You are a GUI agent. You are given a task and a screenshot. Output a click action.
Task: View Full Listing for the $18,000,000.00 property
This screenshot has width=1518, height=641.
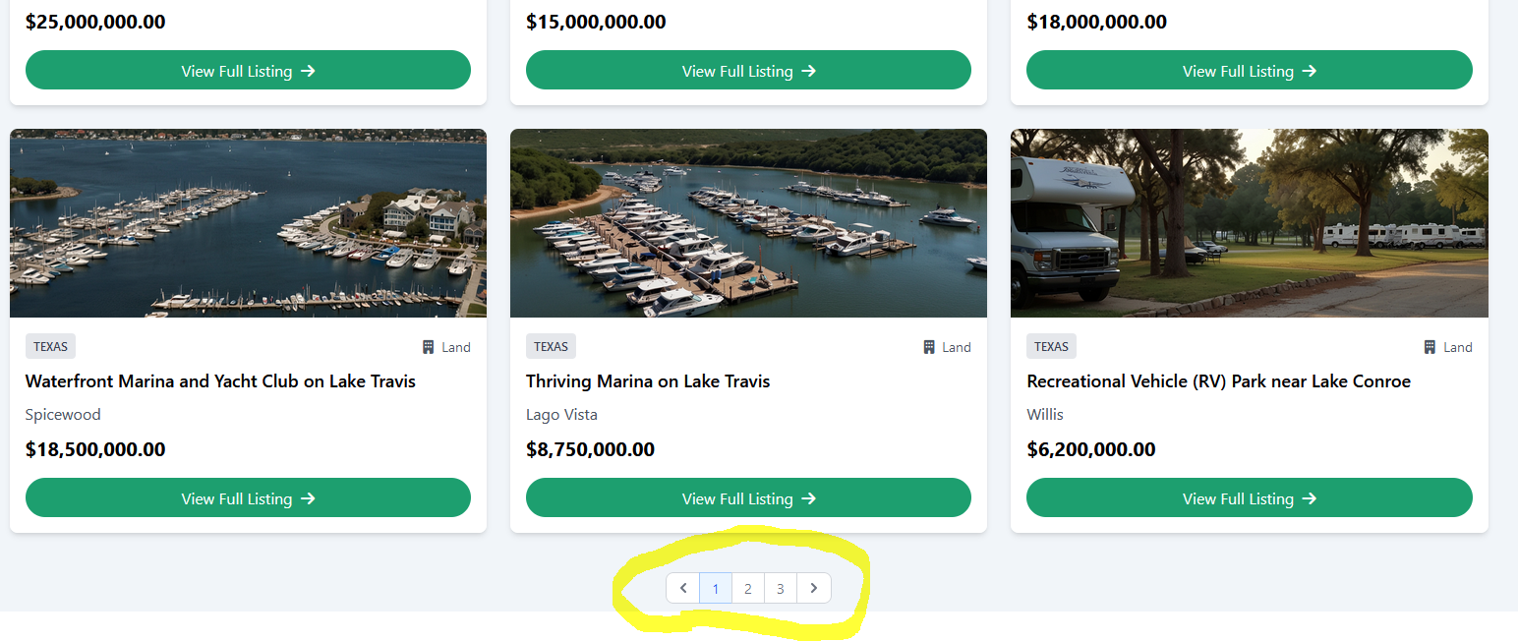coord(1249,71)
